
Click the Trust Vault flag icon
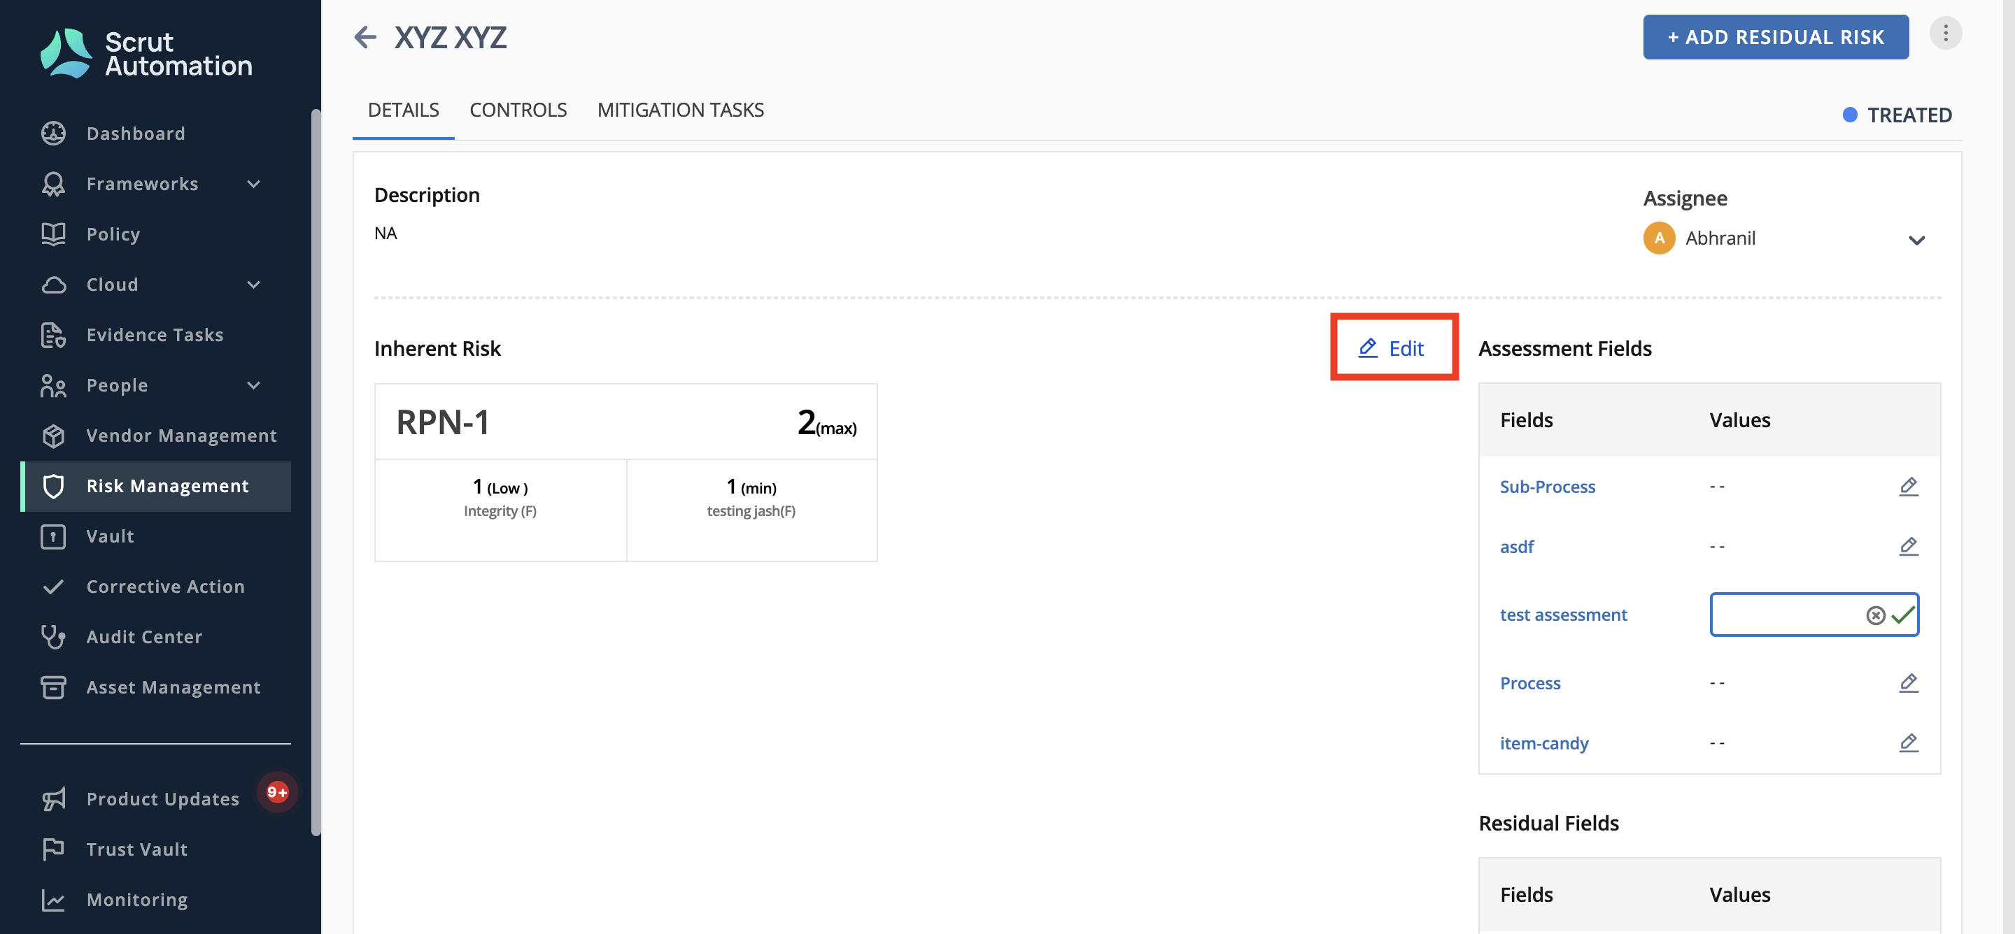(53, 849)
